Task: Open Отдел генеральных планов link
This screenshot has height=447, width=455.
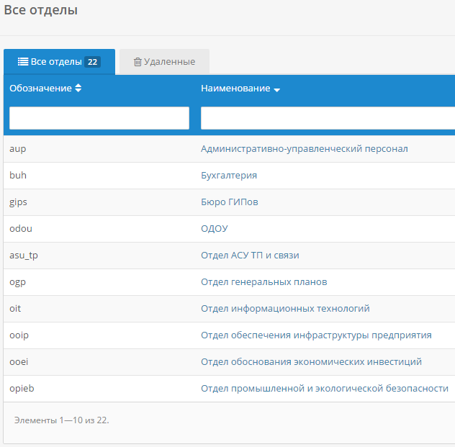Action: click(x=263, y=282)
